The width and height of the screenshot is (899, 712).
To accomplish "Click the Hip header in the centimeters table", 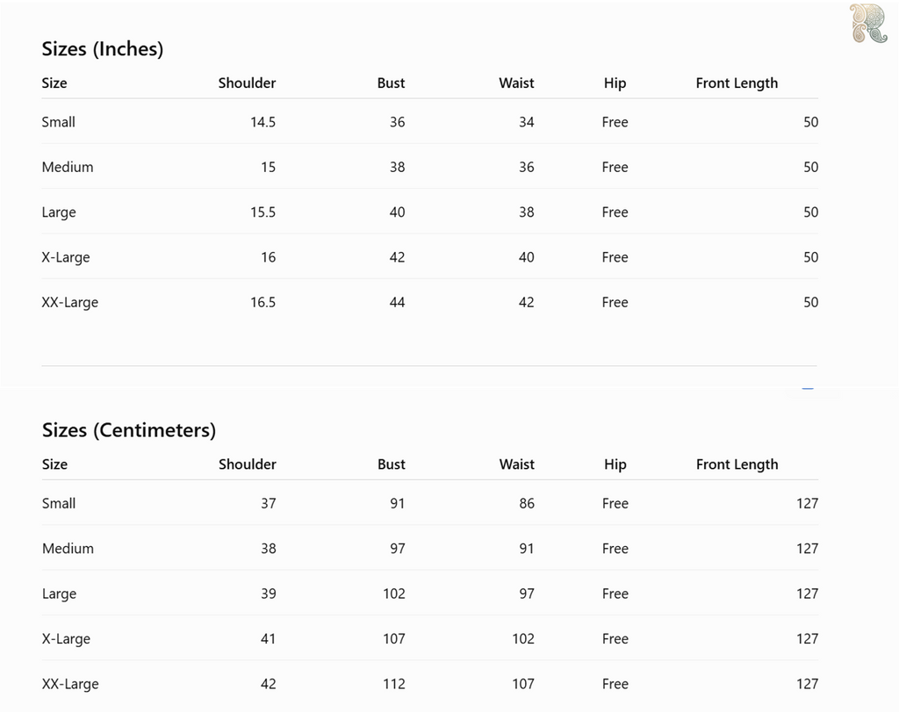I will [615, 465].
